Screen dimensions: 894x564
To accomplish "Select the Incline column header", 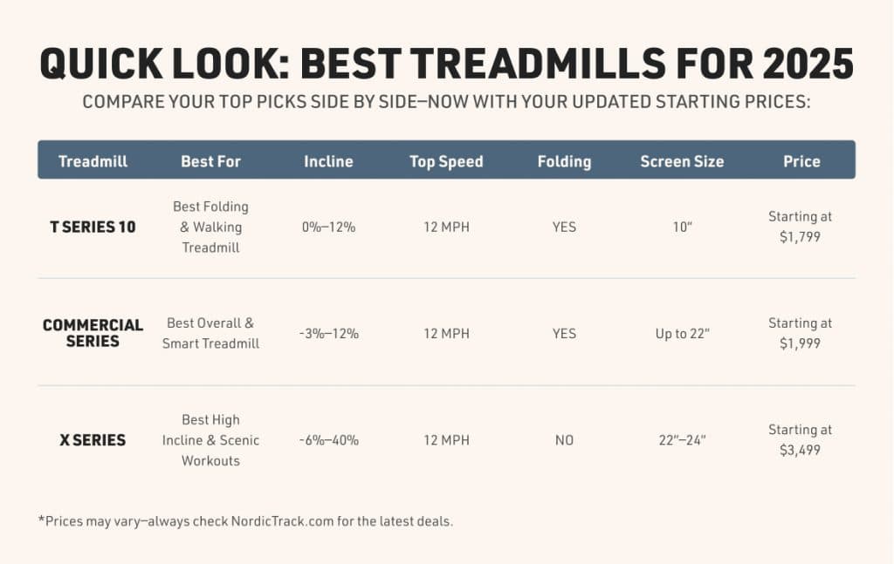I will point(328,161).
